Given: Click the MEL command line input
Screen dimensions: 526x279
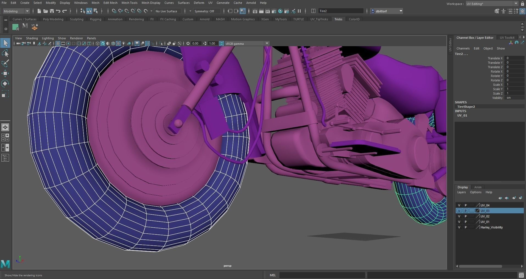Looking at the screenshot, I should coord(322,275).
